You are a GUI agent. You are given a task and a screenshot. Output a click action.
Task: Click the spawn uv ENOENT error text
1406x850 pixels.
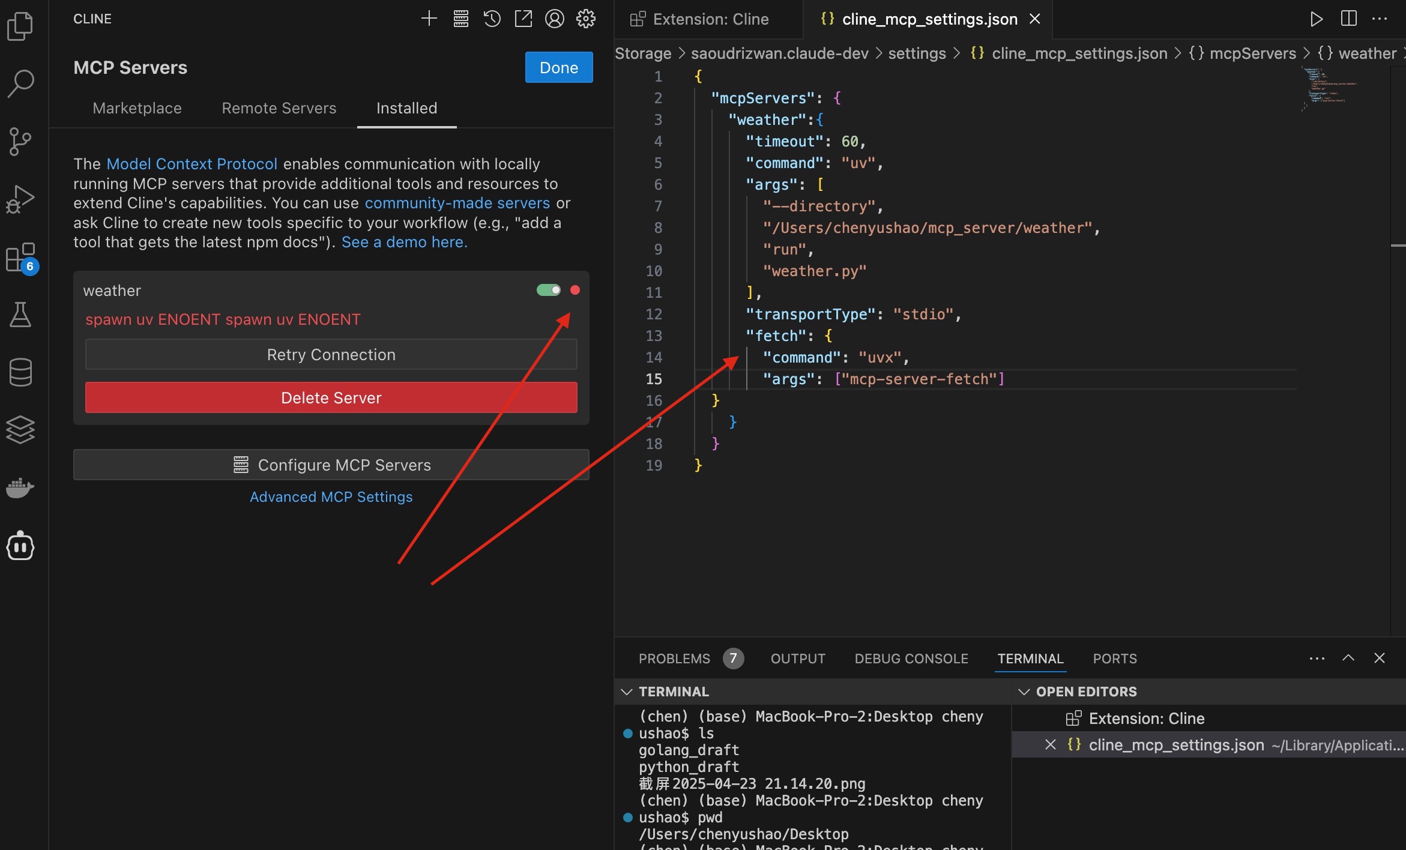pos(223,319)
